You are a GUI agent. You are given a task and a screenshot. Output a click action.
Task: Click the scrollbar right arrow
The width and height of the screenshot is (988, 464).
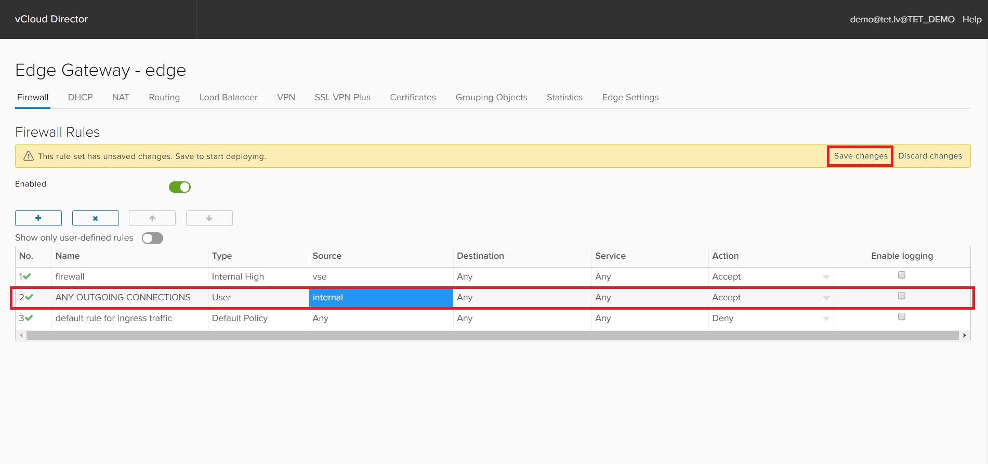pyautogui.click(x=965, y=336)
